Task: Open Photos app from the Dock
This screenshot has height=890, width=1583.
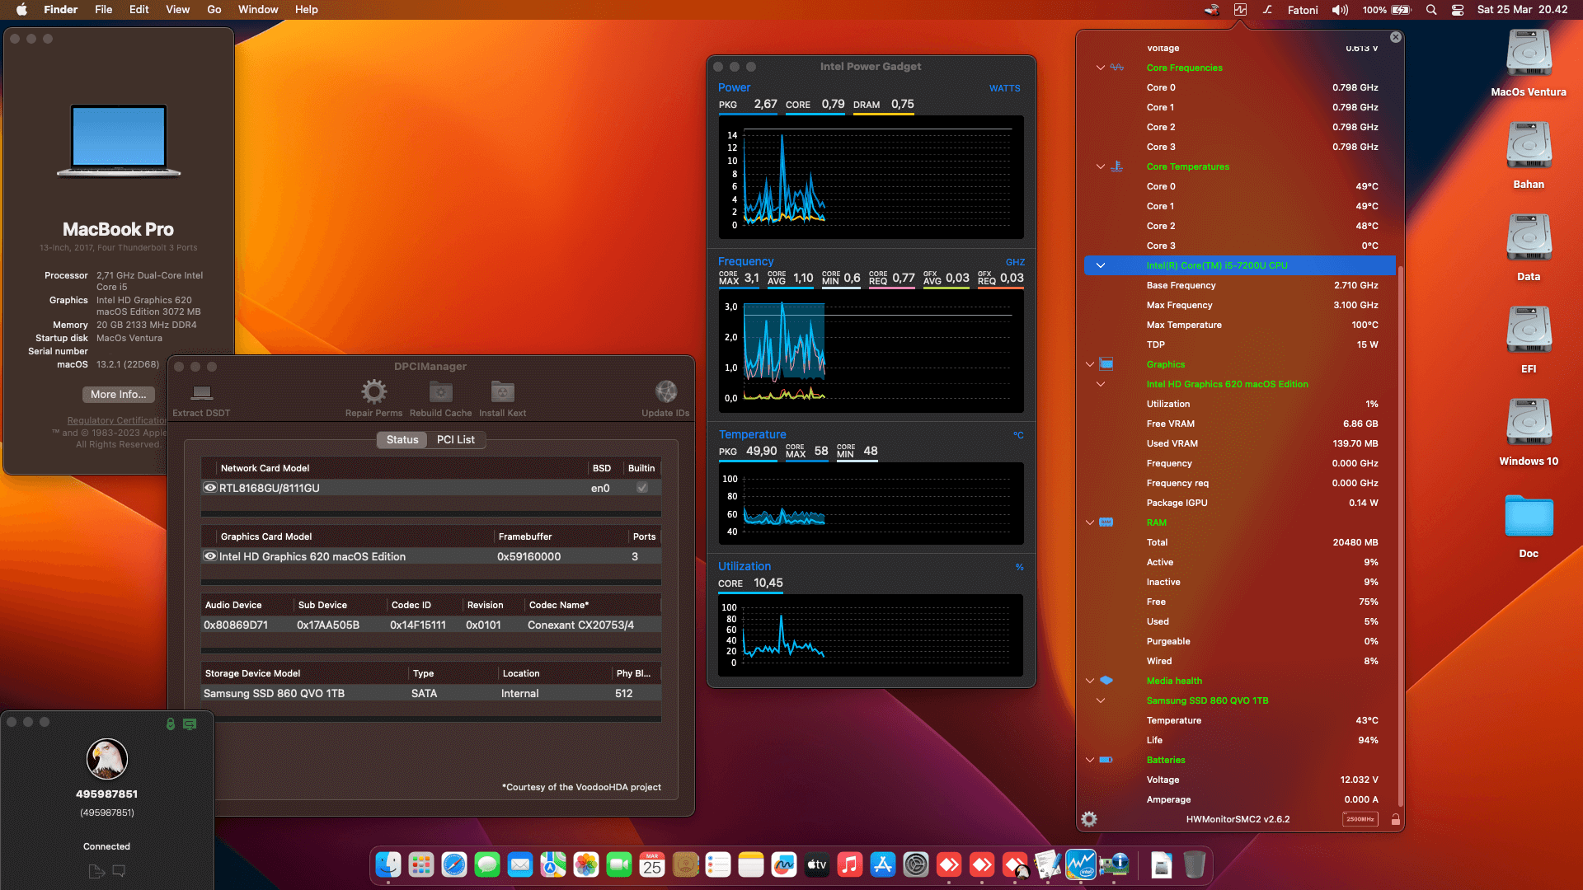Action: click(x=586, y=864)
